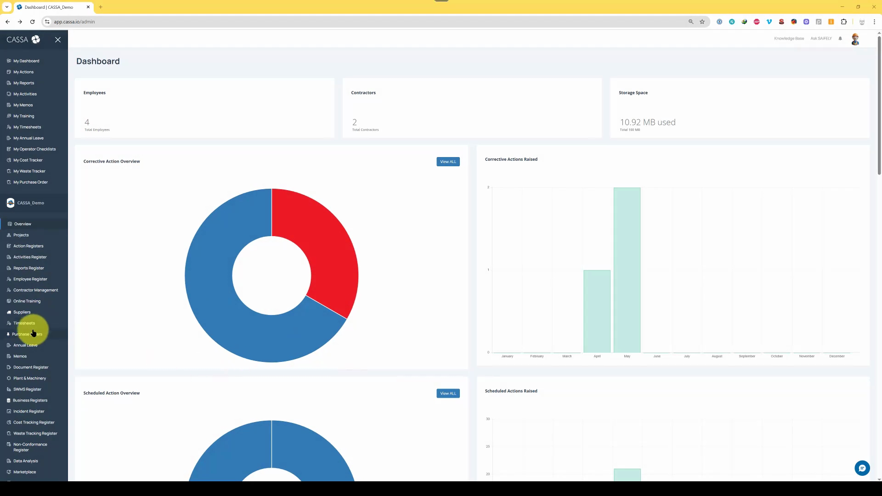882x496 pixels.
Task: Open Chrome three-dot menu
Action: (x=874, y=22)
